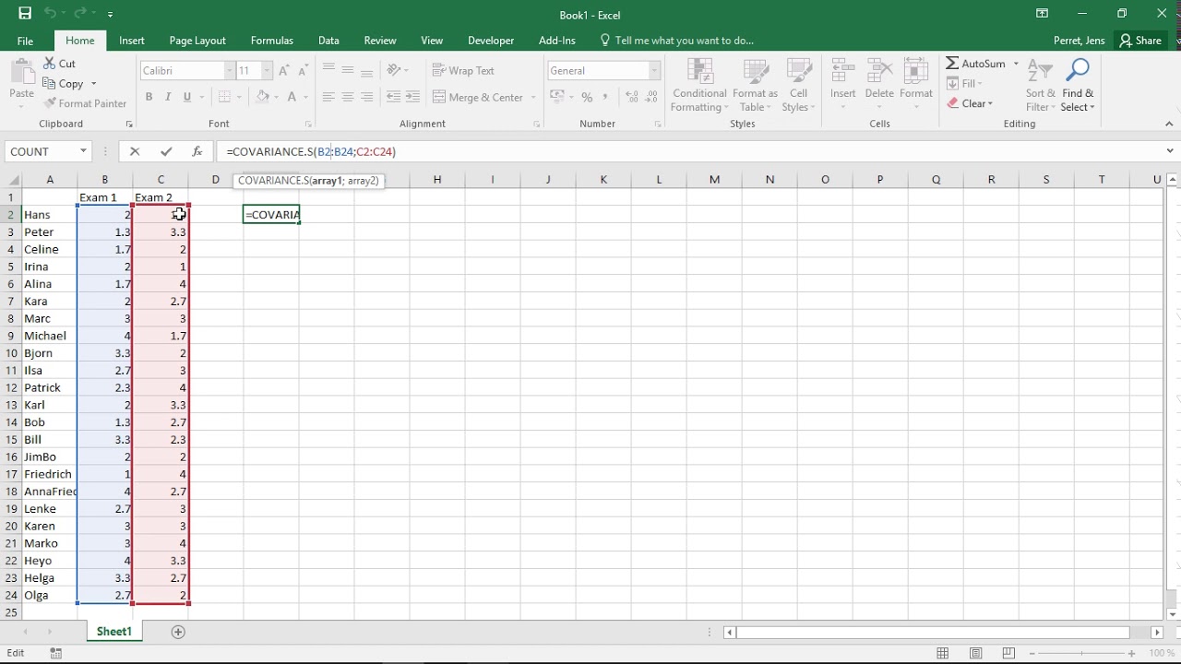Click the Fill button

(964, 83)
